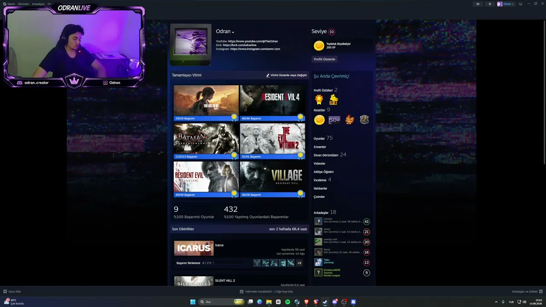Open Emrekara4848's question mark avatar
Image resolution: width=546 pixels, height=307 pixels.
coord(318,272)
